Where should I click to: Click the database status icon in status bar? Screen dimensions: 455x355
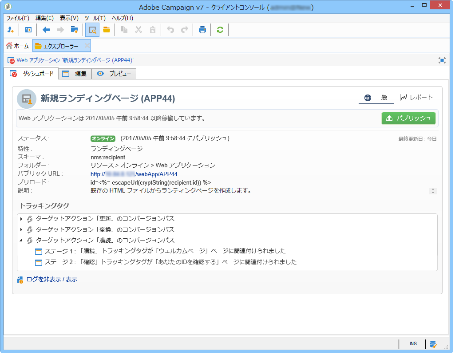[433, 344]
